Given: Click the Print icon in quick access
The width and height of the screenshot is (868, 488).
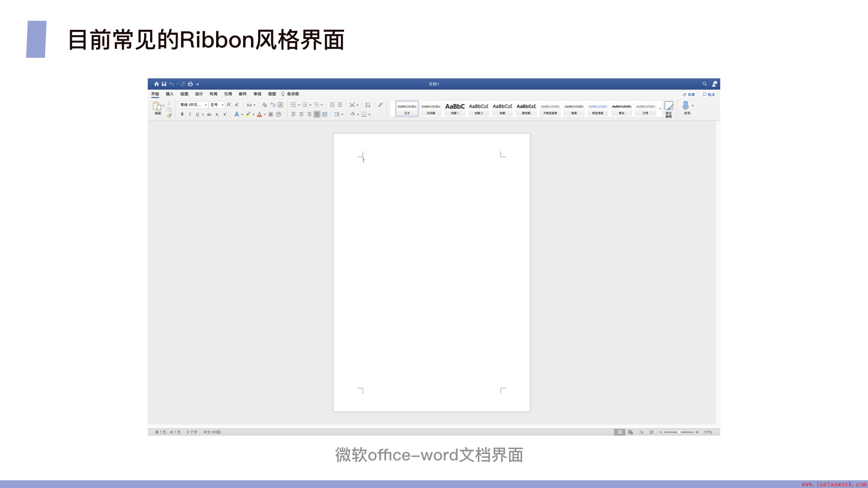Looking at the screenshot, I should tap(190, 84).
